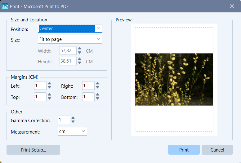Click the image thumbnail in Preview

(174, 80)
